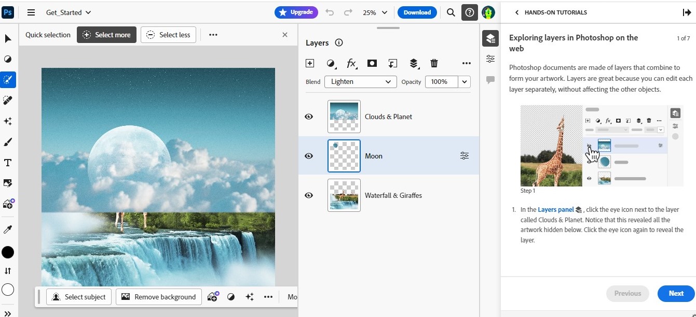Open the search magnifier icon
This screenshot has height=317, width=696.
click(451, 12)
